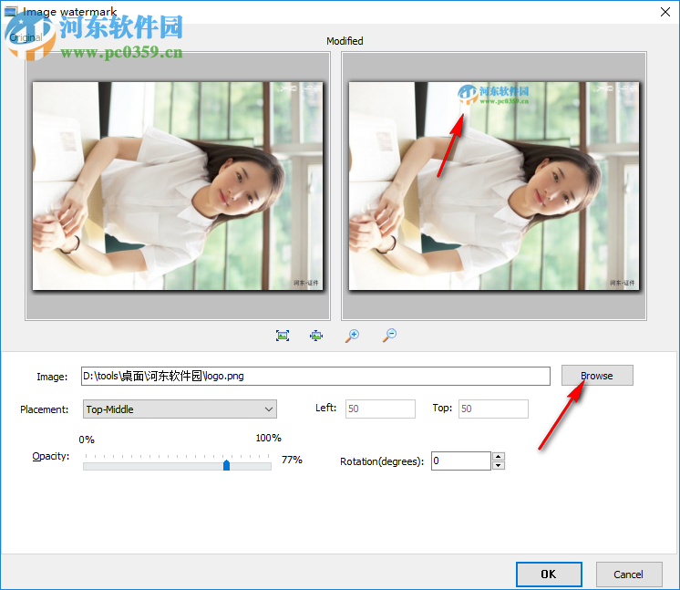Confirm the watermark with OK
This screenshot has width=680, height=590.
click(549, 574)
